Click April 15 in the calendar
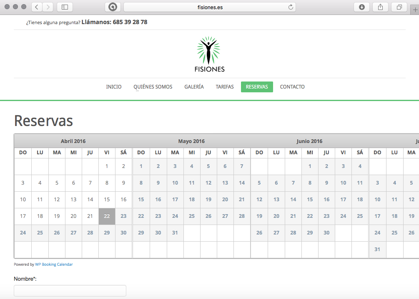 [107, 199]
